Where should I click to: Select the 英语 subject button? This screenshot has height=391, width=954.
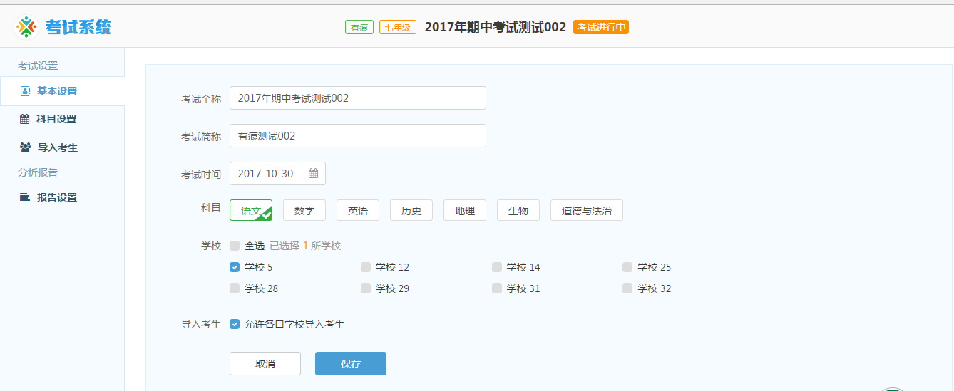(x=358, y=210)
